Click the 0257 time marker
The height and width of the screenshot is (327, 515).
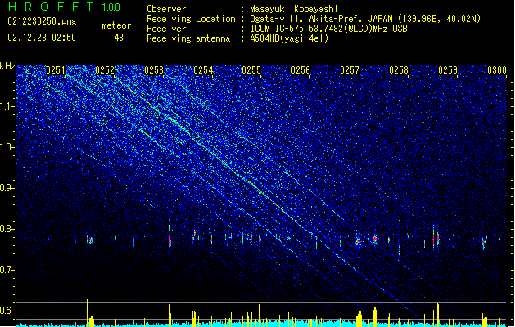[x=350, y=70]
